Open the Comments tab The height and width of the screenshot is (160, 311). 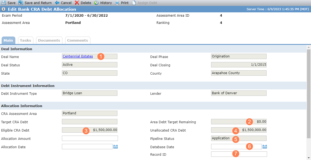point(78,40)
